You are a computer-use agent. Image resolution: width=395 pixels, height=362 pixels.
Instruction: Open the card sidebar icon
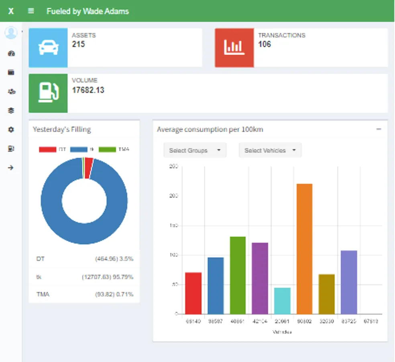pos(11,72)
